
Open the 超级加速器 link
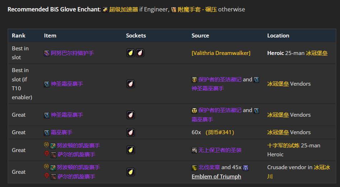(x=124, y=10)
